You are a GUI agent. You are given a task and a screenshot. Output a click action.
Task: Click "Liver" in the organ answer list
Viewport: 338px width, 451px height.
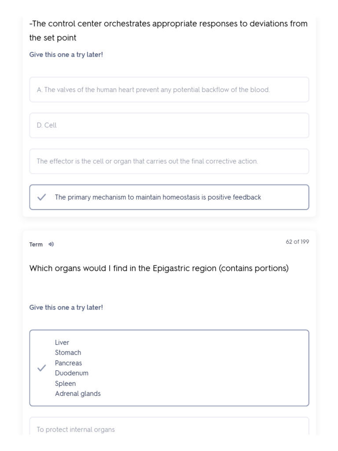(62, 343)
